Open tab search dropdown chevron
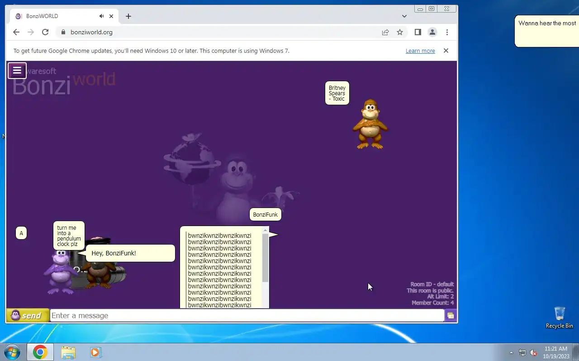This screenshot has height=361, width=579. (404, 16)
